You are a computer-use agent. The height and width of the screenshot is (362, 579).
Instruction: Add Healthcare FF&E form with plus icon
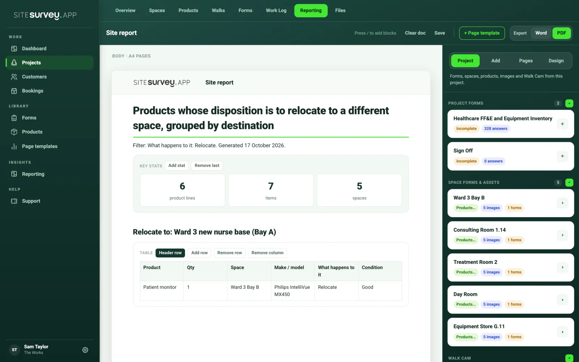point(562,124)
